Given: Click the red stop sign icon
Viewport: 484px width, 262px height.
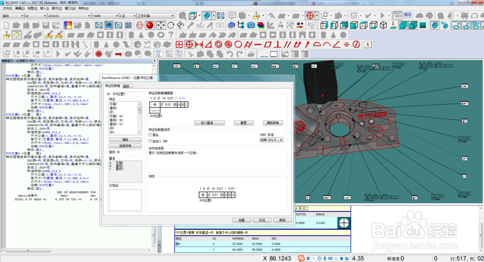Looking at the screenshot, I should click(99, 54).
